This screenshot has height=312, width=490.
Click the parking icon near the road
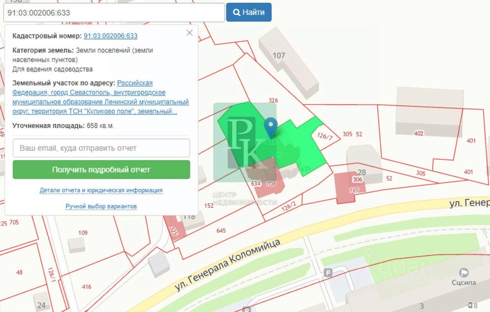pyautogui.click(x=328, y=273)
